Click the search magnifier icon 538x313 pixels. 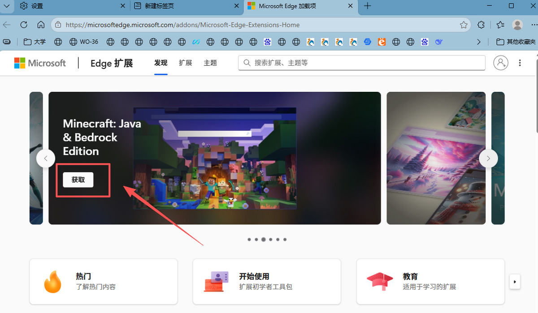pos(247,63)
